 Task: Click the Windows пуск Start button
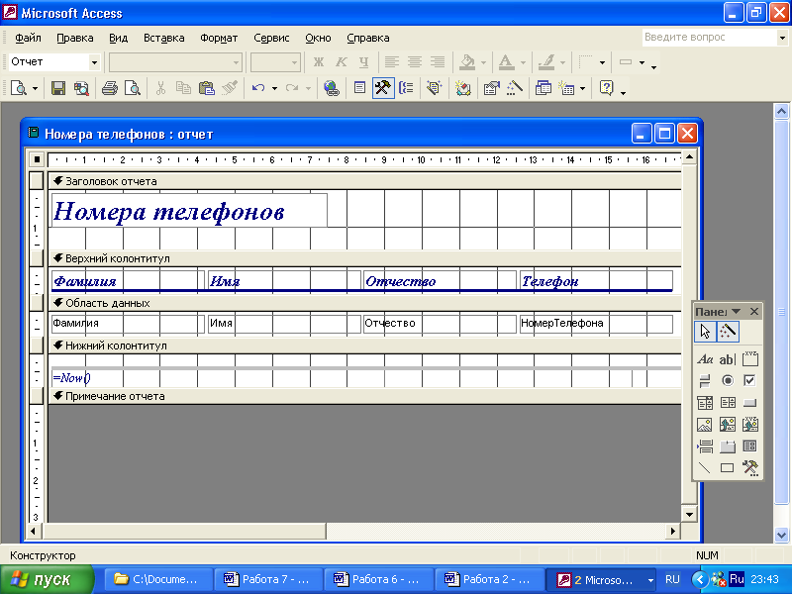47,579
